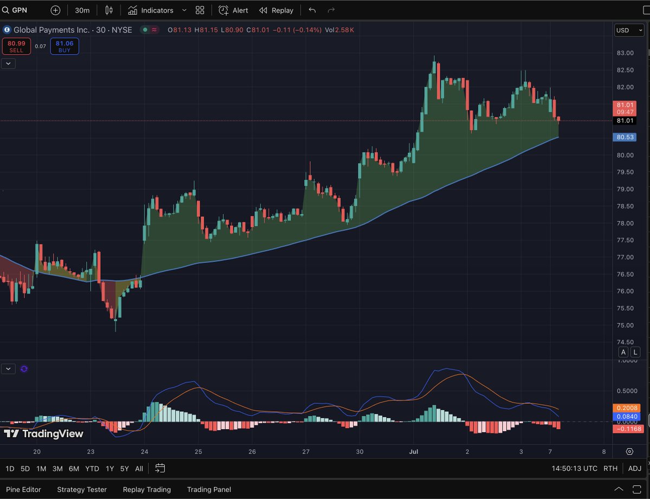The image size is (650, 499).
Task: Click the 80.99 SELL button
Action: tap(16, 47)
